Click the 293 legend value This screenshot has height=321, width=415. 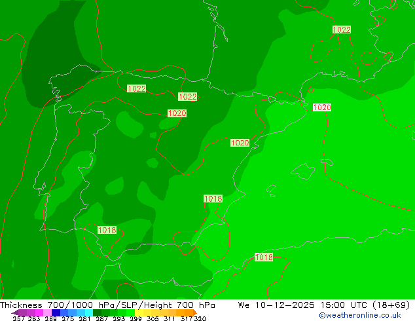(x=118, y=318)
